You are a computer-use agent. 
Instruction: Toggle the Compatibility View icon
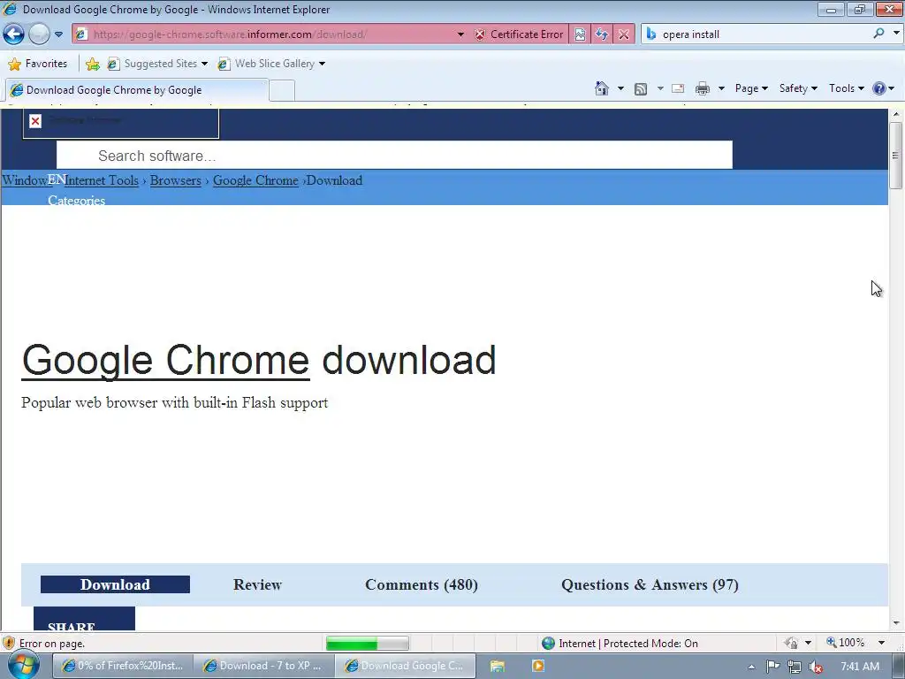point(580,34)
